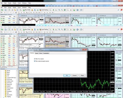Viewport: 123px width, 98px height.
Task: Click Zoom Out magnifier in the lowest toolbar
Action: pos(62,29)
